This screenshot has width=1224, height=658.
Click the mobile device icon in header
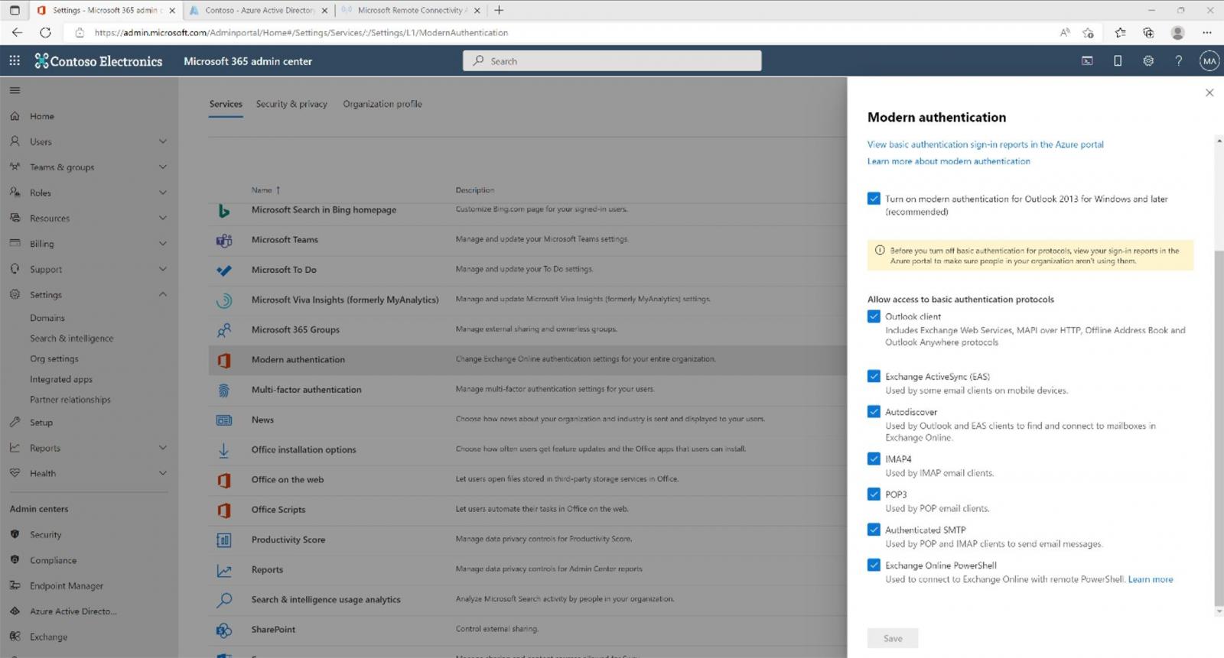coord(1118,61)
